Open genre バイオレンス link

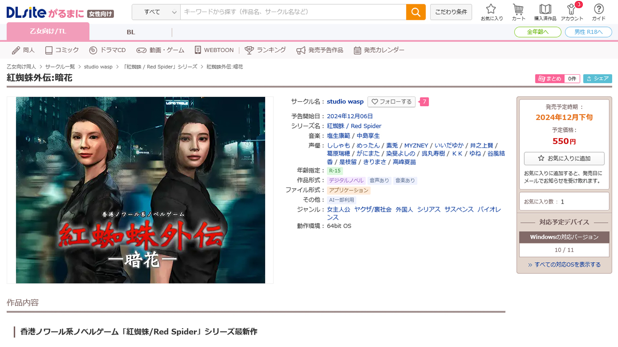coord(489,210)
